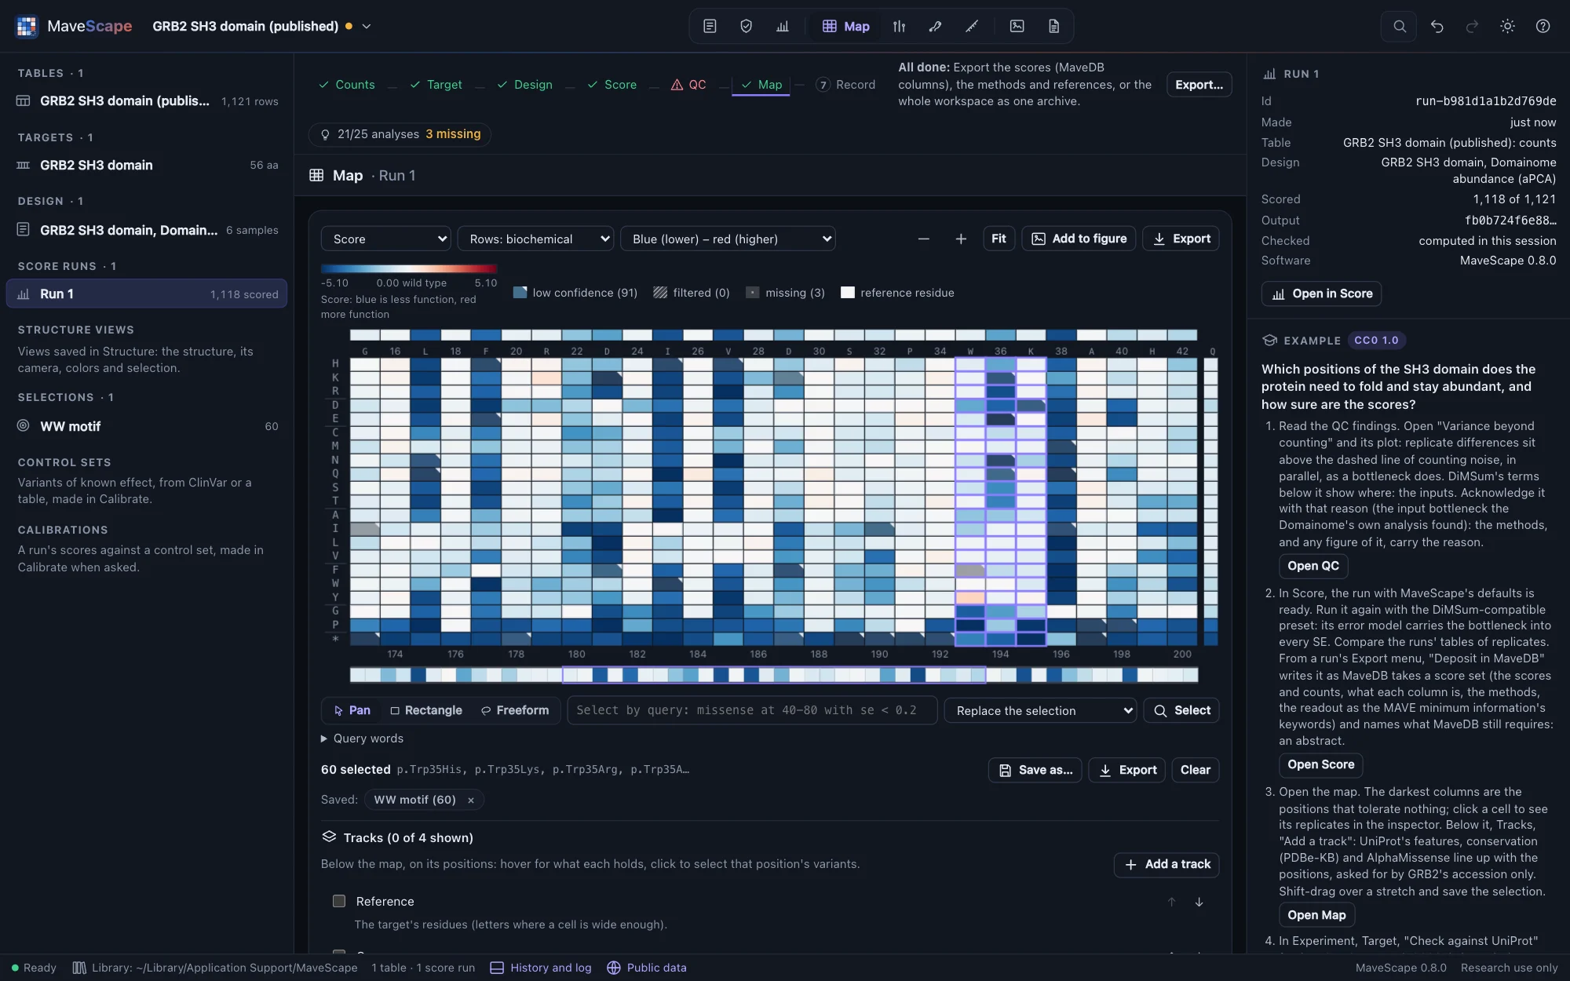
Task: Go to the QC step tab with warning
Action: pos(688,85)
